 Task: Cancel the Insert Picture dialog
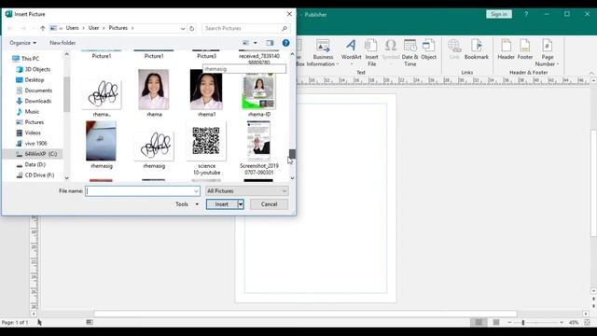click(x=270, y=204)
